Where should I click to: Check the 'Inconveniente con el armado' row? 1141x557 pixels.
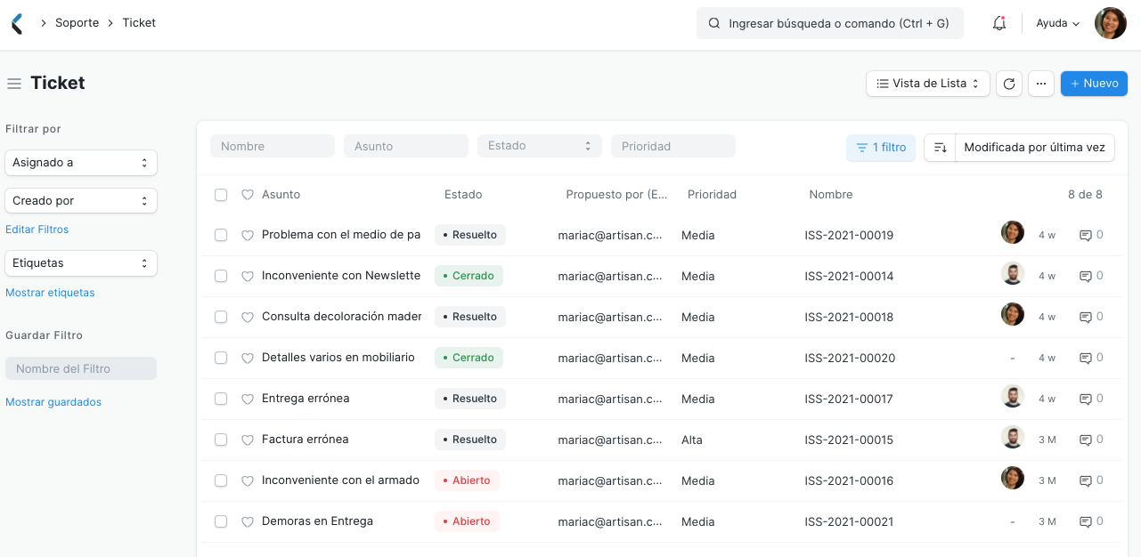[221, 480]
